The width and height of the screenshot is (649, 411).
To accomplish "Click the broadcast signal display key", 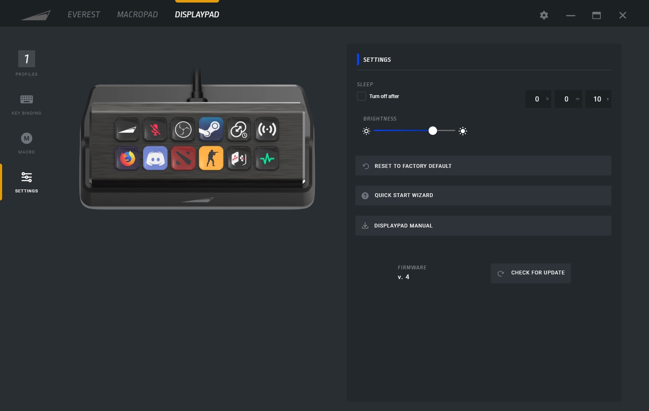I will pyautogui.click(x=267, y=129).
